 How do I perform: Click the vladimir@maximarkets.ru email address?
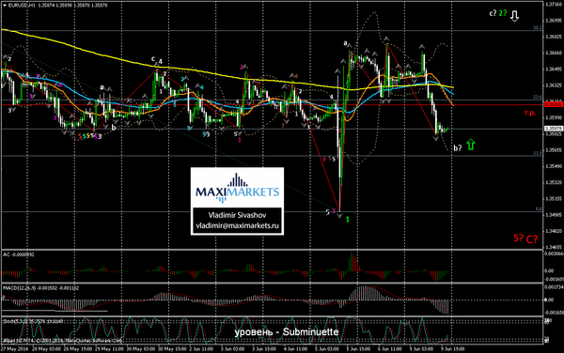tap(238, 226)
